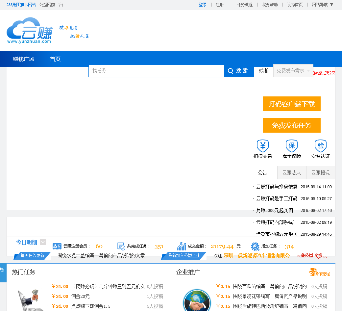
Task: Open hot task 佣金20元
Action: click(x=81, y=297)
